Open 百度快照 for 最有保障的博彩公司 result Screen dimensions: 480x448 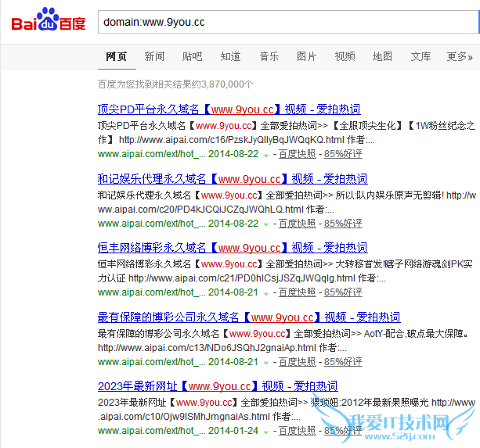(297, 362)
